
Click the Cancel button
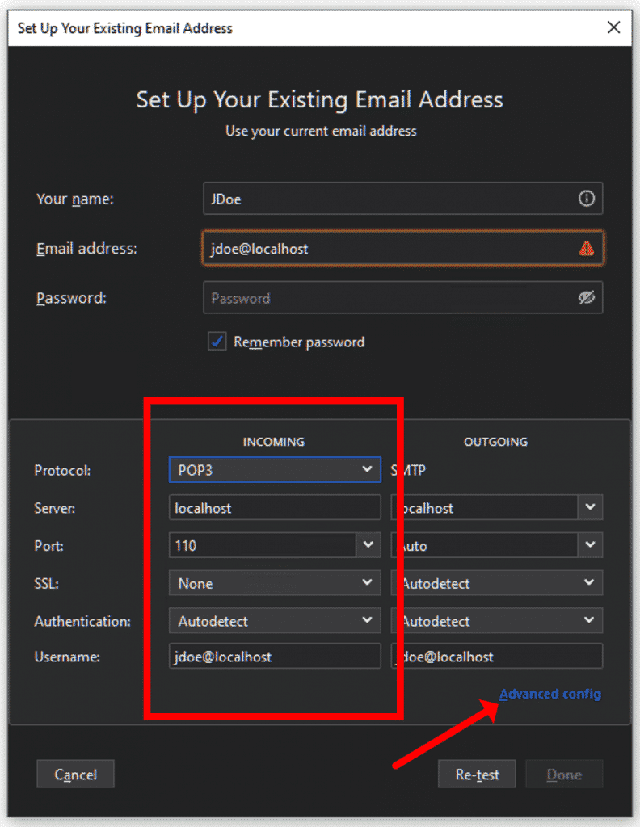point(75,775)
